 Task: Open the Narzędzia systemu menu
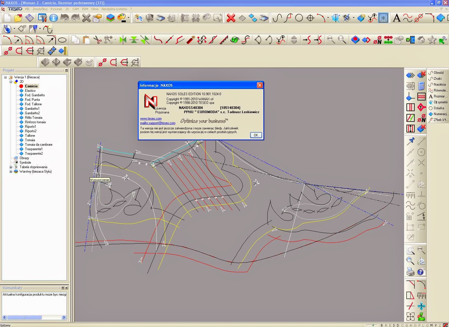[x=114, y=9]
